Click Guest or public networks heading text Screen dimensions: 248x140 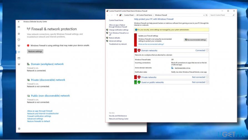tap(153, 82)
